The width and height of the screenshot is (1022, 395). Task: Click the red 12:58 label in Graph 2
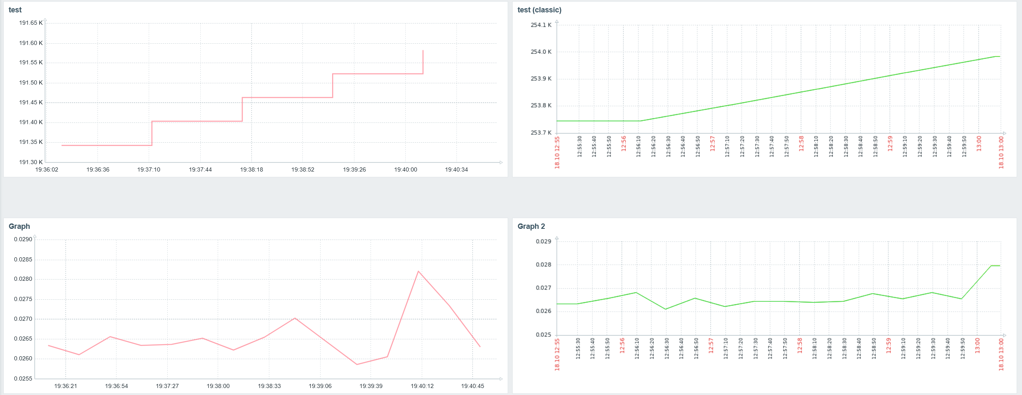click(x=800, y=346)
